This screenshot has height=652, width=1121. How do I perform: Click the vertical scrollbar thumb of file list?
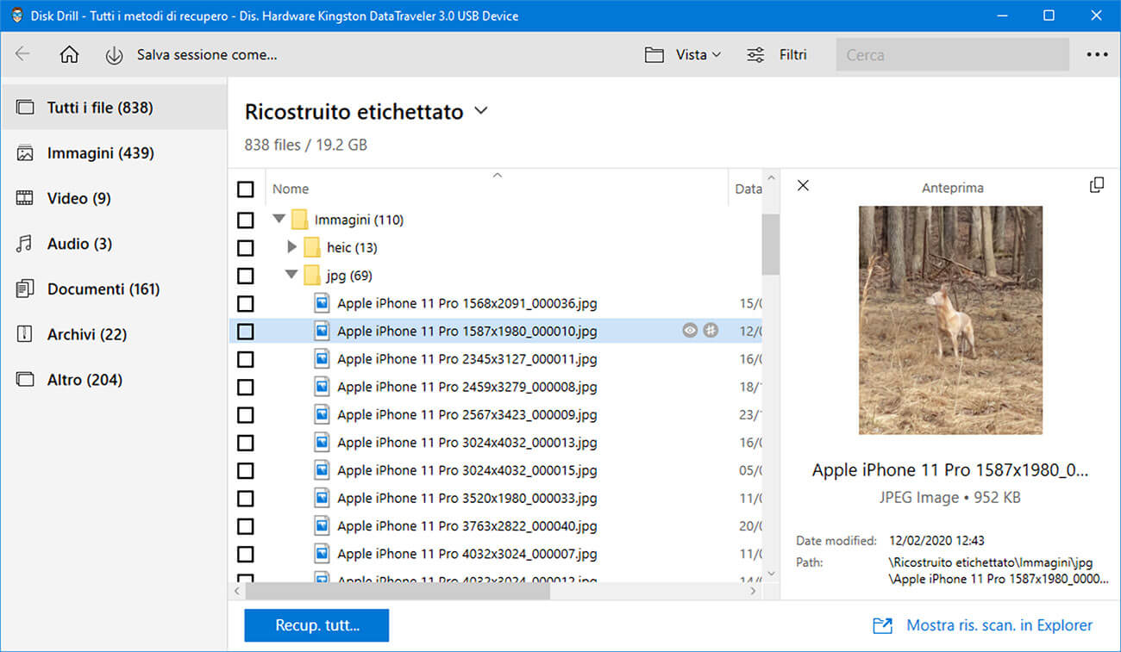tap(770, 244)
